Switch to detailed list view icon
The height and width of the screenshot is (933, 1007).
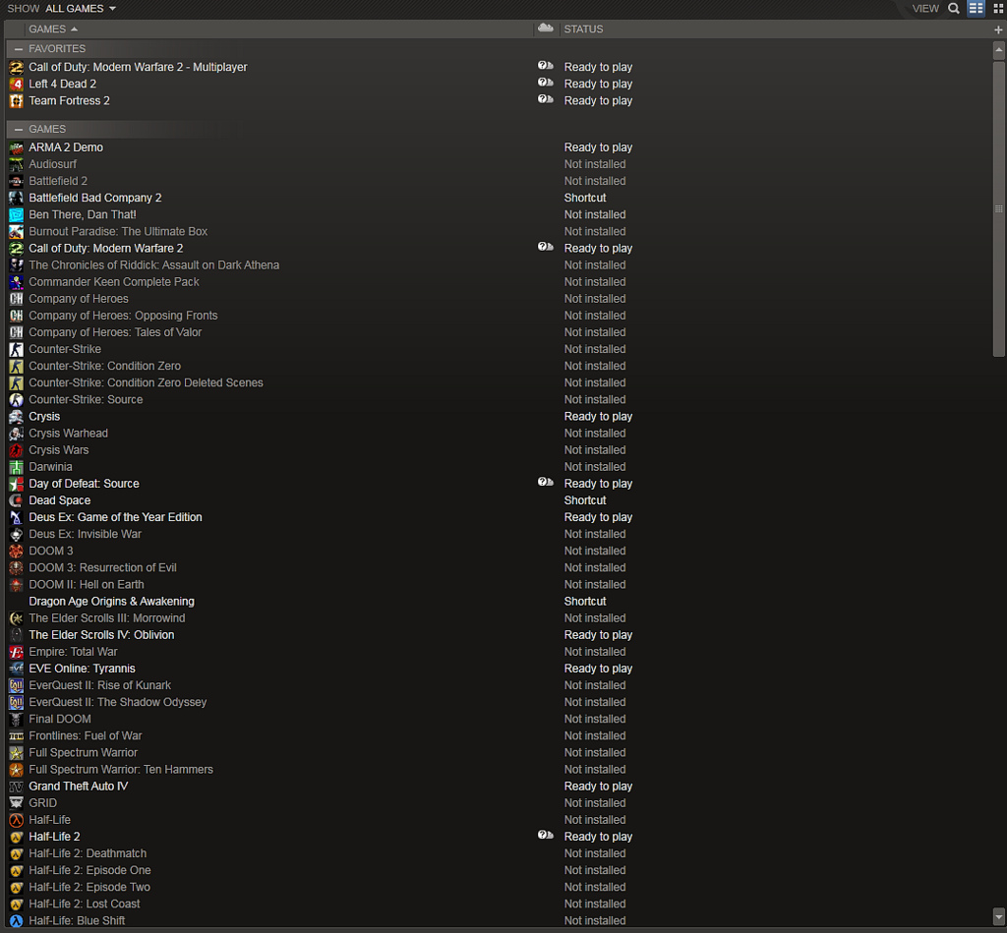point(977,8)
